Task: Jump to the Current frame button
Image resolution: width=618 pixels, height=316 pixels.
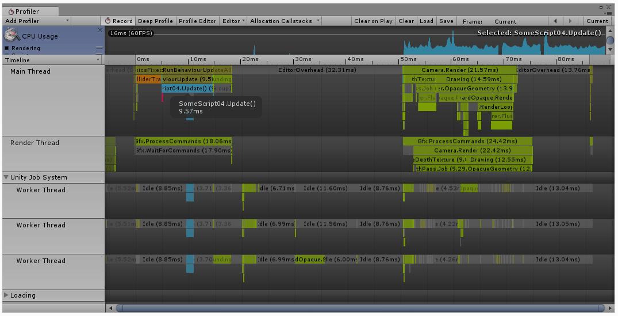Action: (x=597, y=21)
